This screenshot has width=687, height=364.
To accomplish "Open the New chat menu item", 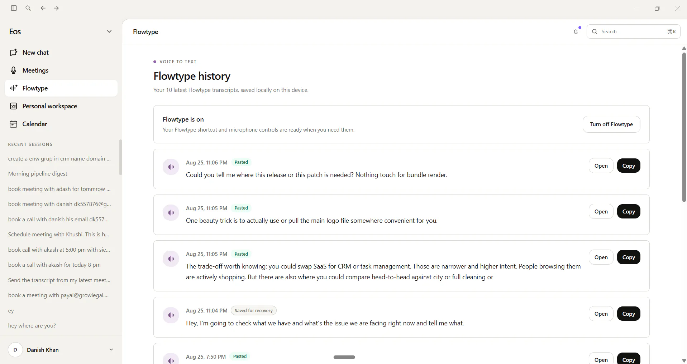I will tap(61, 53).
